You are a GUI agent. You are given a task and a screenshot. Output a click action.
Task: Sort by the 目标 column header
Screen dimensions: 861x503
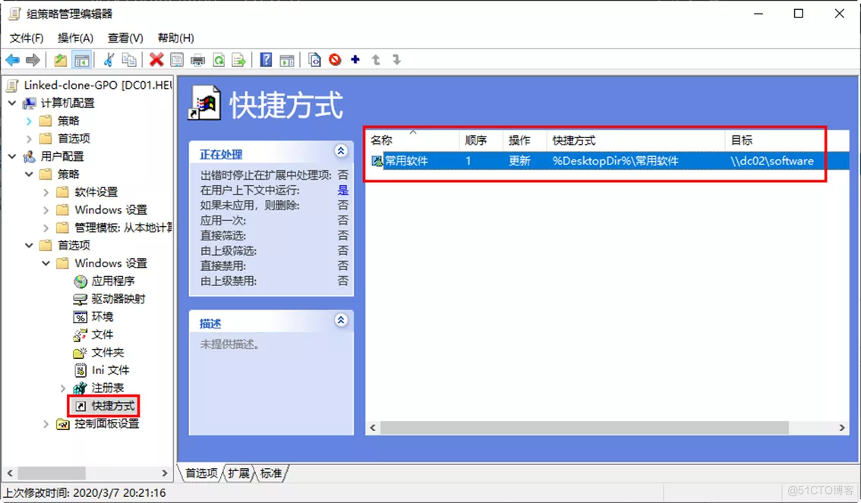coord(787,140)
